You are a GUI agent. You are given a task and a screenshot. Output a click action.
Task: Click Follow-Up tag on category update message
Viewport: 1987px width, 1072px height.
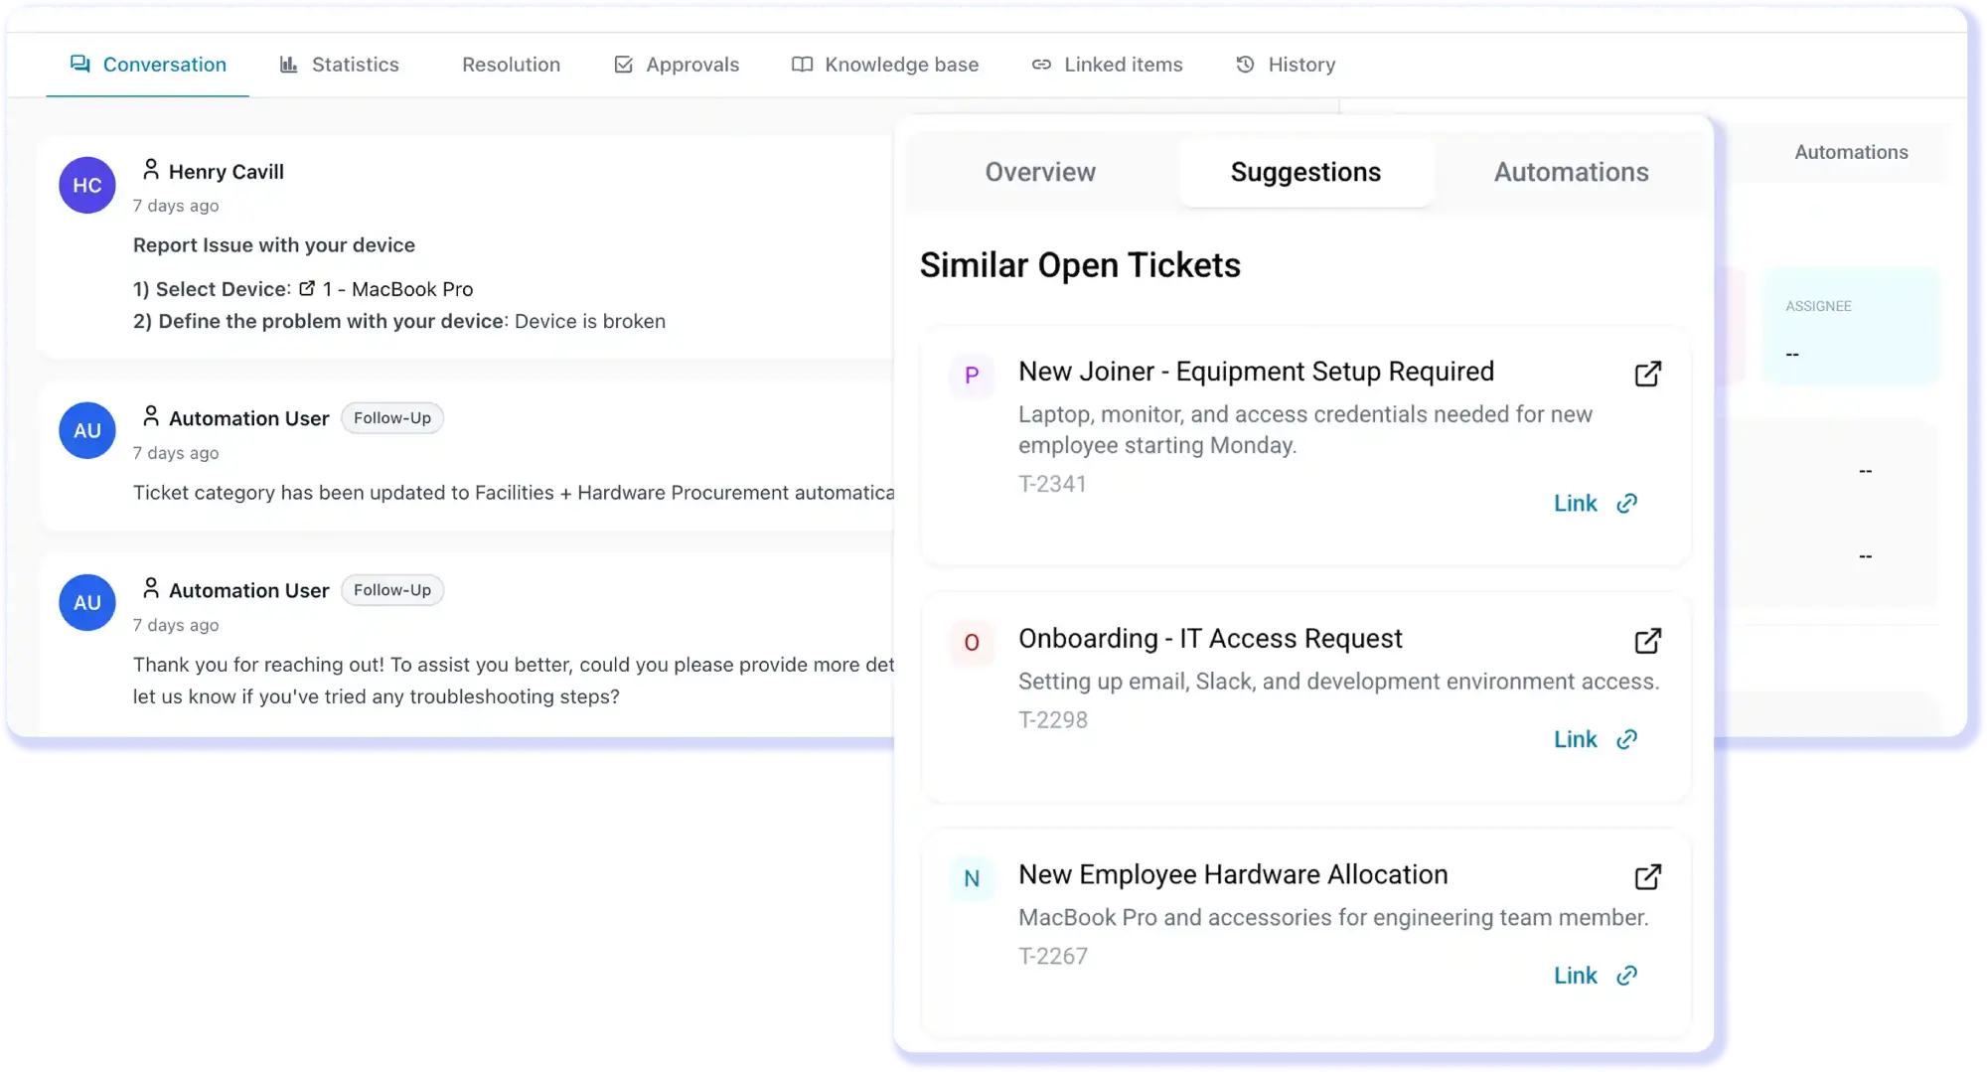point(392,418)
